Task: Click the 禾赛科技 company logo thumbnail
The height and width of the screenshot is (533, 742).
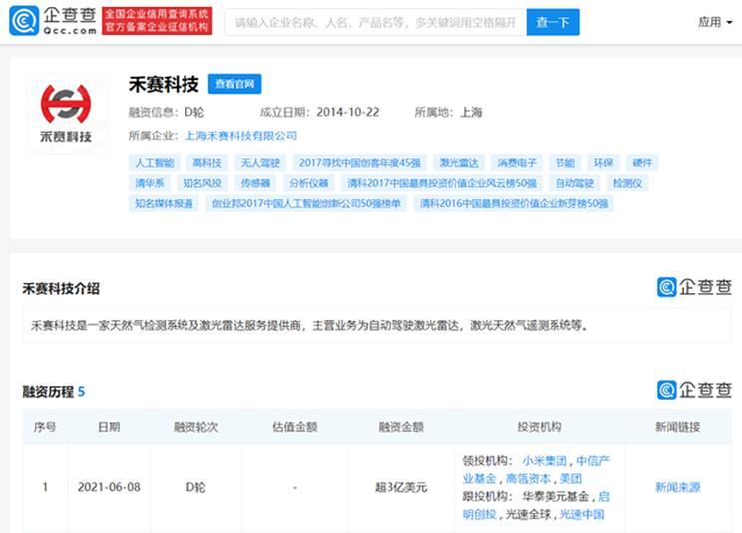Action: click(x=66, y=114)
